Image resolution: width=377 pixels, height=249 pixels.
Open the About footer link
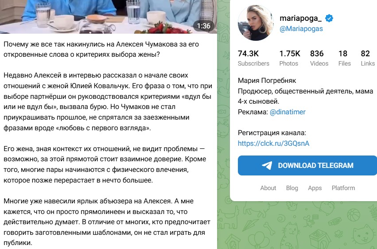[268, 188]
